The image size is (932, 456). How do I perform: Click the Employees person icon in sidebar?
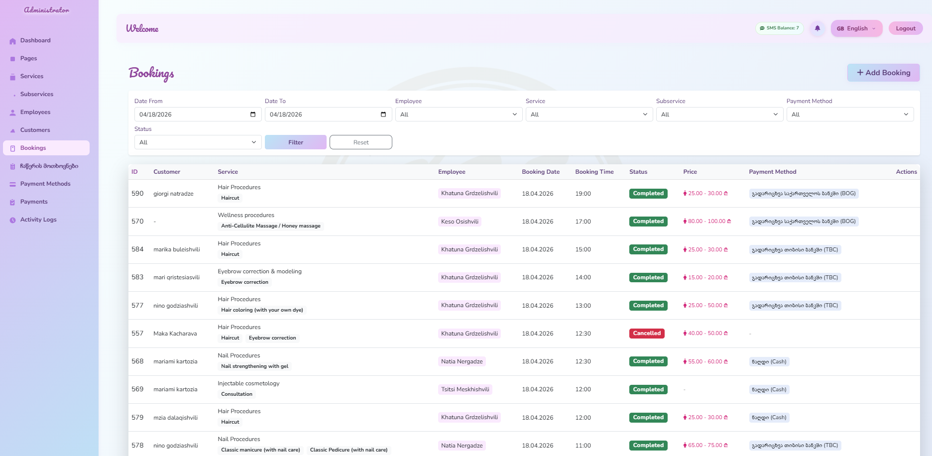pos(12,113)
